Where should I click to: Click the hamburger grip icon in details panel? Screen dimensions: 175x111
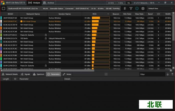click(x=106, y=74)
